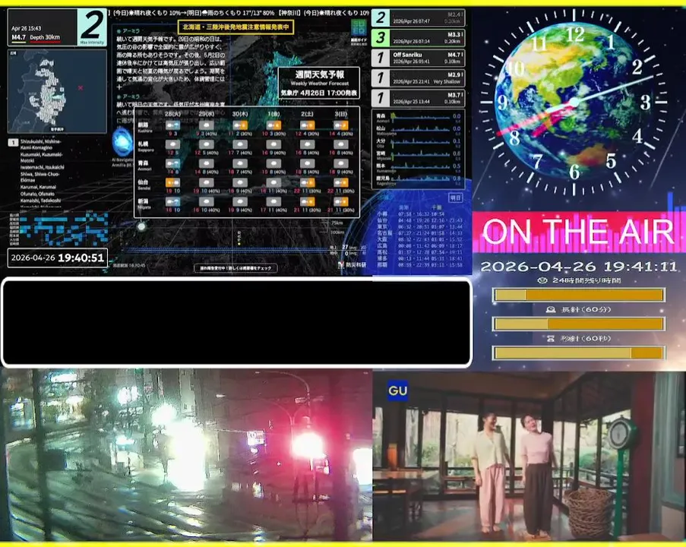The height and width of the screenshot is (547, 686).
Task: Click the red X epicenter marker on map
Action: coord(81,88)
